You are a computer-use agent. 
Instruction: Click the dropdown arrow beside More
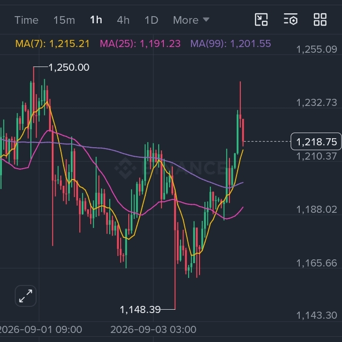pos(206,19)
